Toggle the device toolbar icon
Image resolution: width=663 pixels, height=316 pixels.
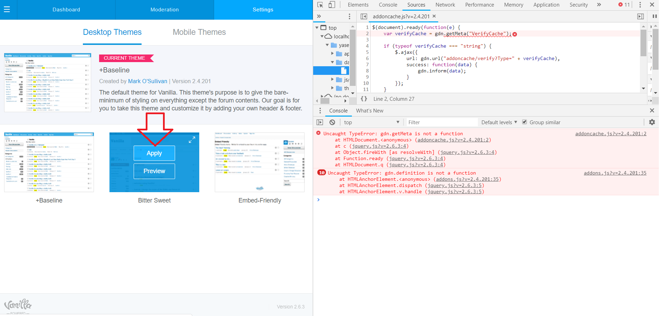pos(331,5)
